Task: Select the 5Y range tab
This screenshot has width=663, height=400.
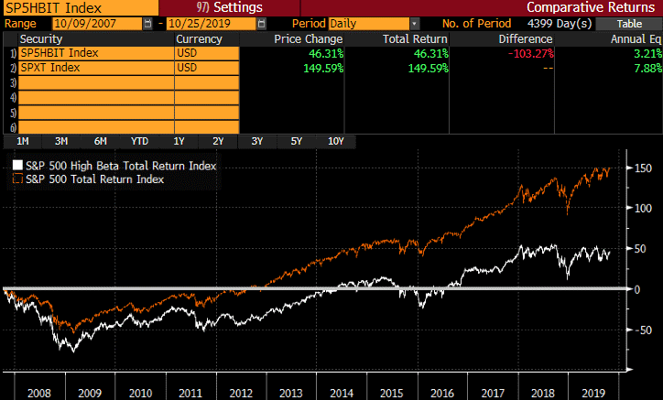Action: point(297,141)
